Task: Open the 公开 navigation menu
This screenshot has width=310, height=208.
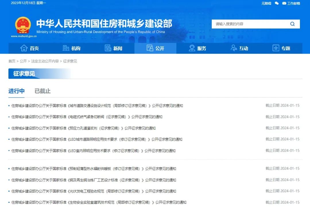Action: (155, 48)
